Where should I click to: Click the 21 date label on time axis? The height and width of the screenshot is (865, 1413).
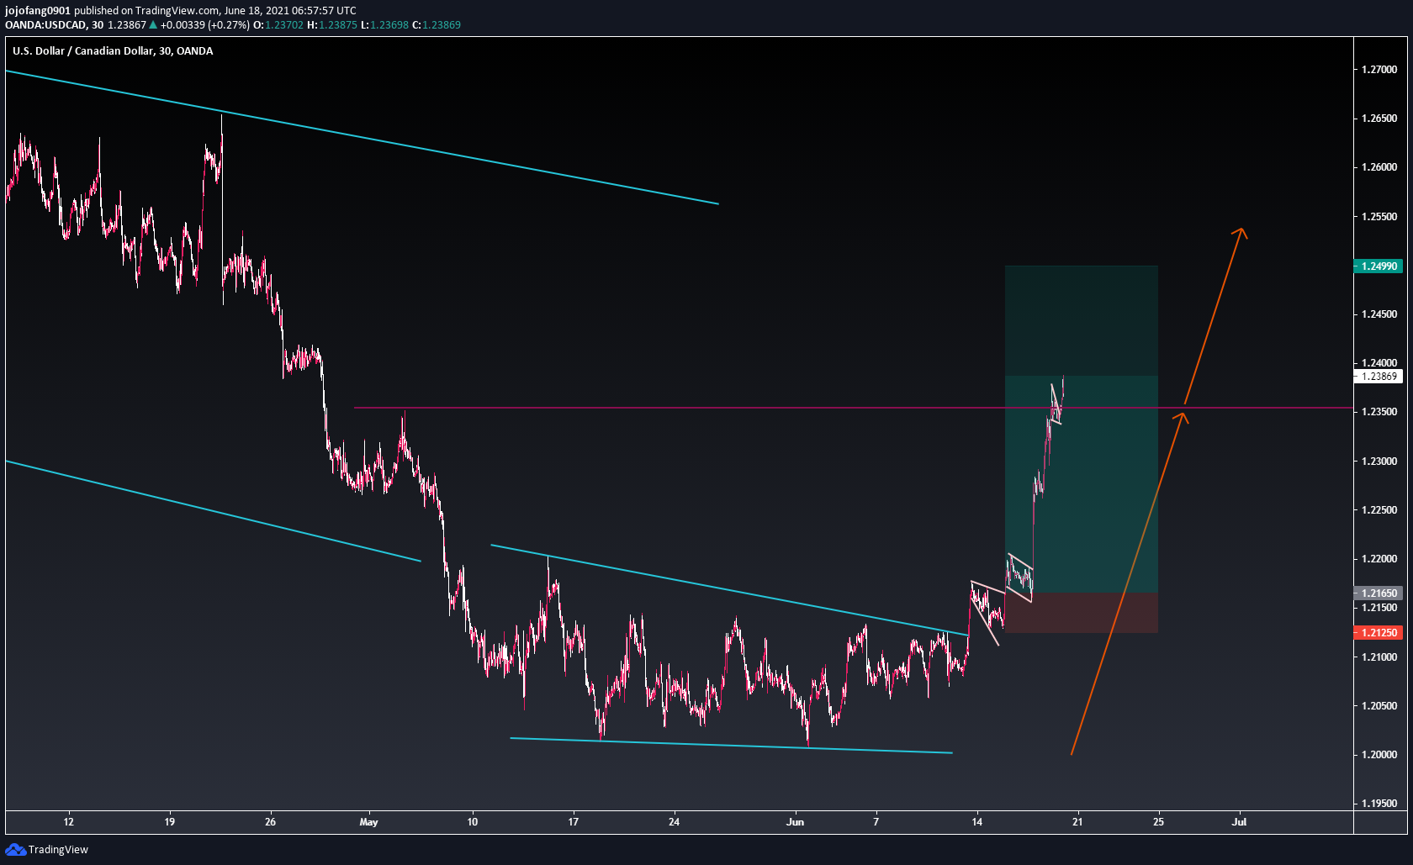tap(1077, 822)
